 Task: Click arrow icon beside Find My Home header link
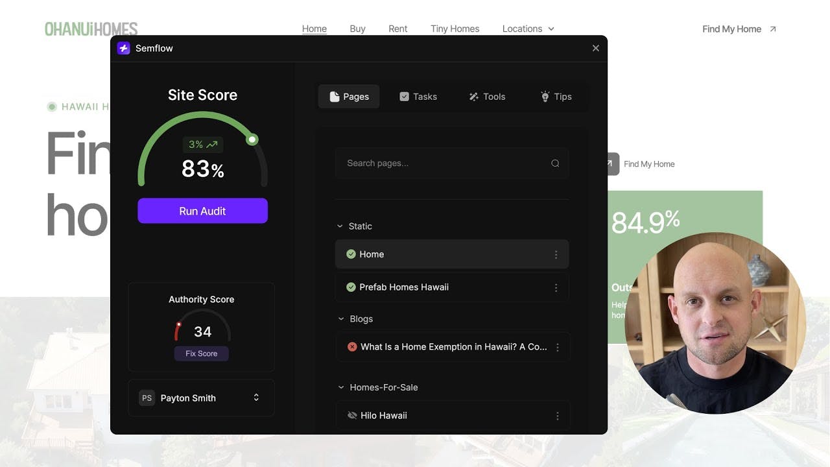[x=772, y=29]
